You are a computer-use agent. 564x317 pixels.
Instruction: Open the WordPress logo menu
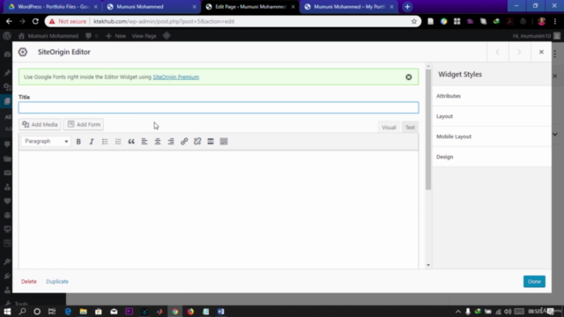pyautogui.click(x=7, y=36)
